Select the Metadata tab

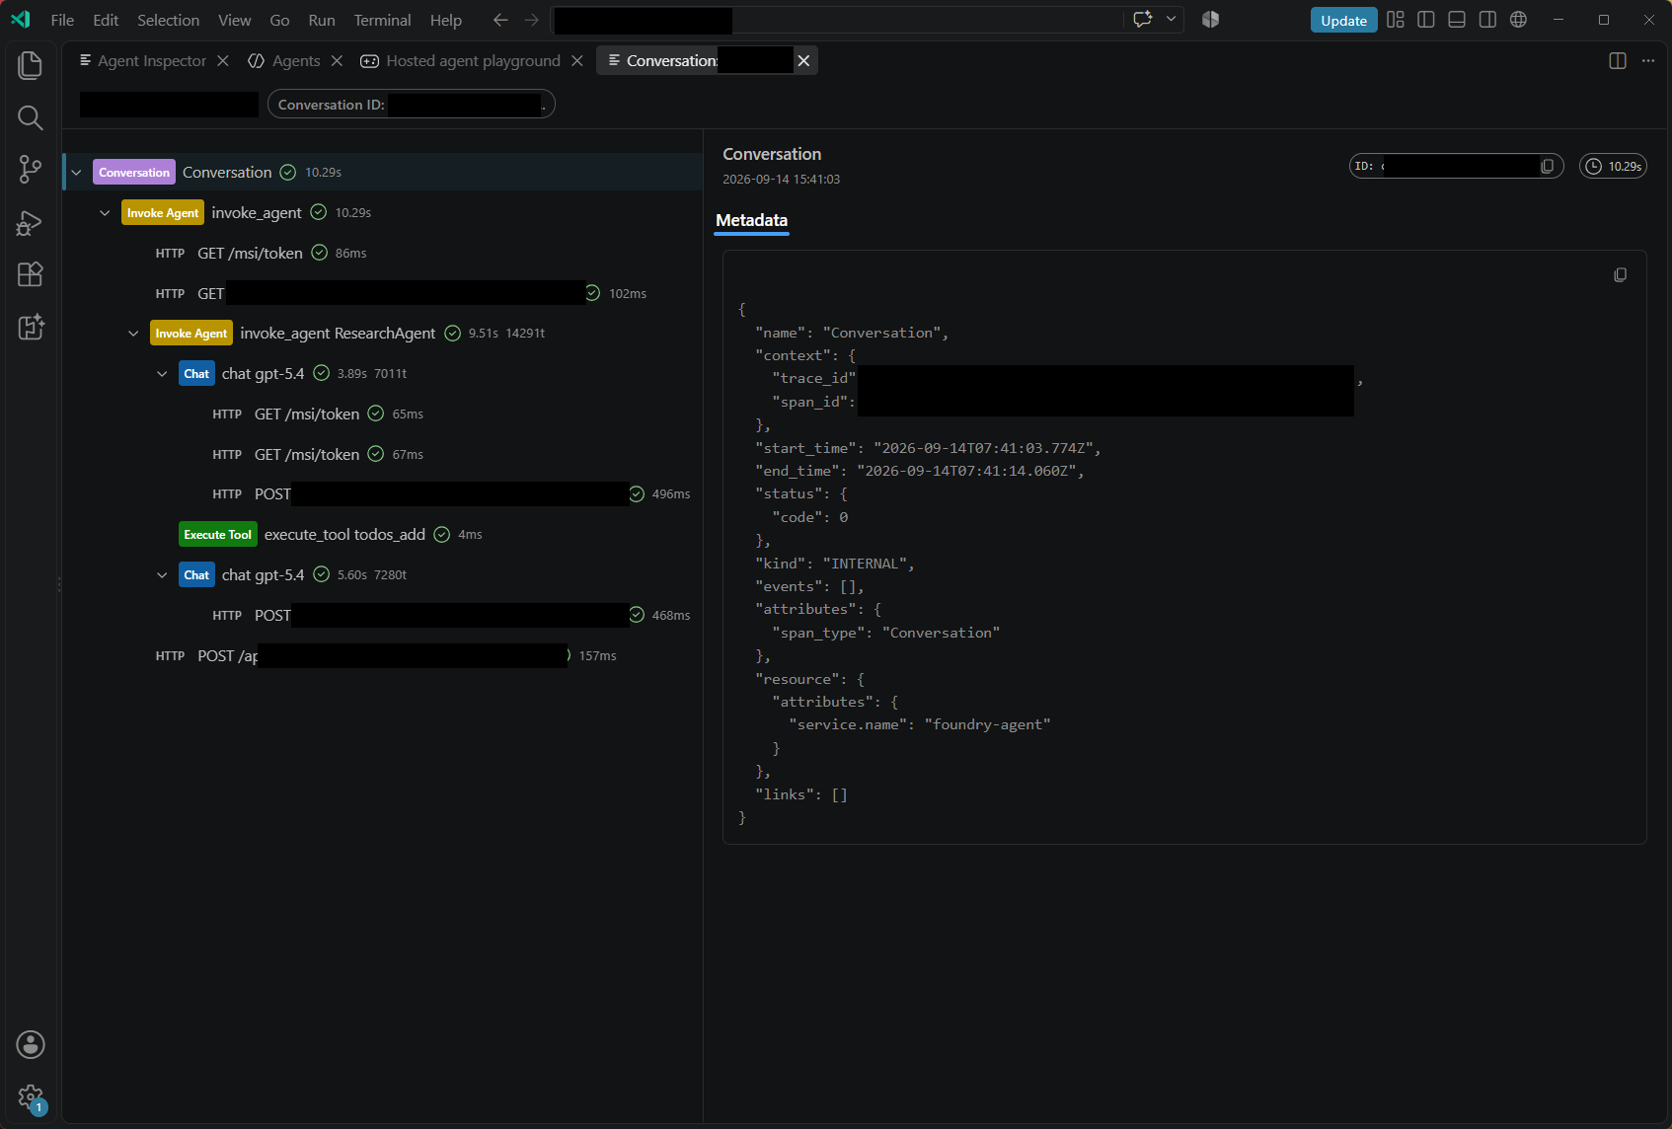coord(751,220)
